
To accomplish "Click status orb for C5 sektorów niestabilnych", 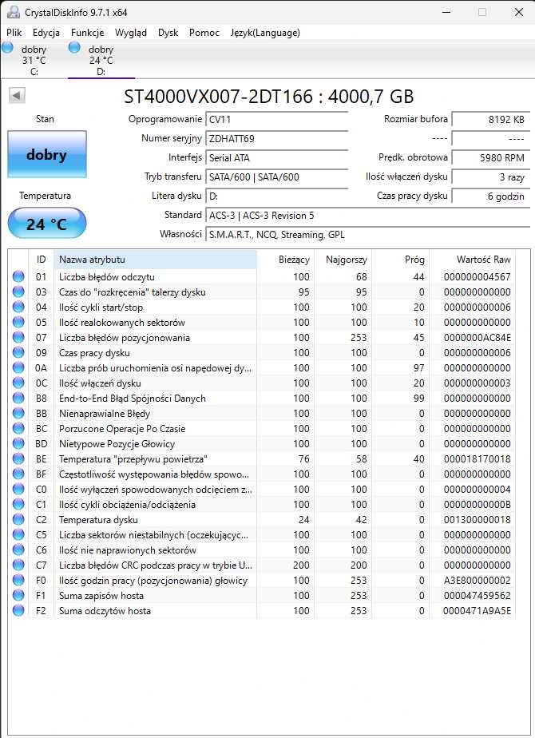I will point(18,534).
